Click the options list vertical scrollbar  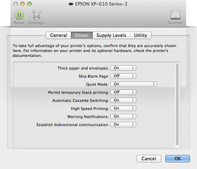pyautogui.click(x=178, y=104)
